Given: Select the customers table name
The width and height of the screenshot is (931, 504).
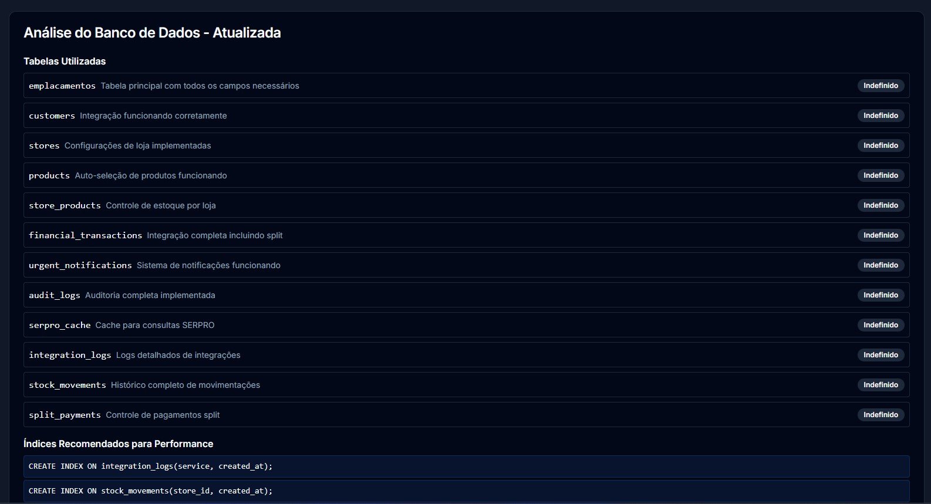Looking at the screenshot, I should [x=52, y=116].
